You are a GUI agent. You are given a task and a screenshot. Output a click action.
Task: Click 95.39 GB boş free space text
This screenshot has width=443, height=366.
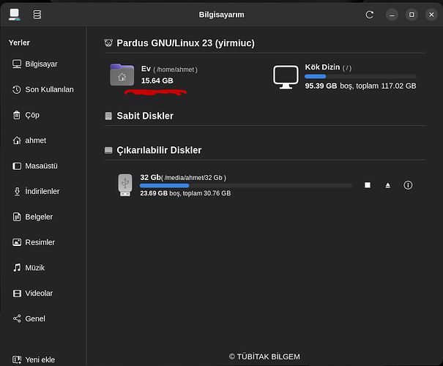tap(329, 86)
